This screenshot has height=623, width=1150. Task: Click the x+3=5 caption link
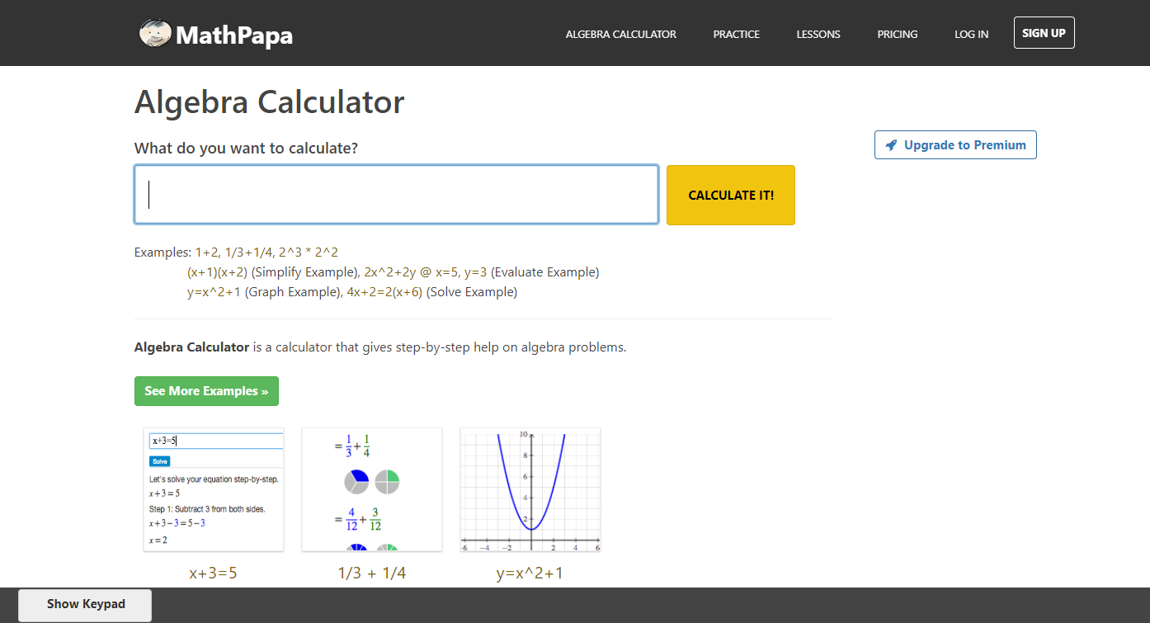214,573
